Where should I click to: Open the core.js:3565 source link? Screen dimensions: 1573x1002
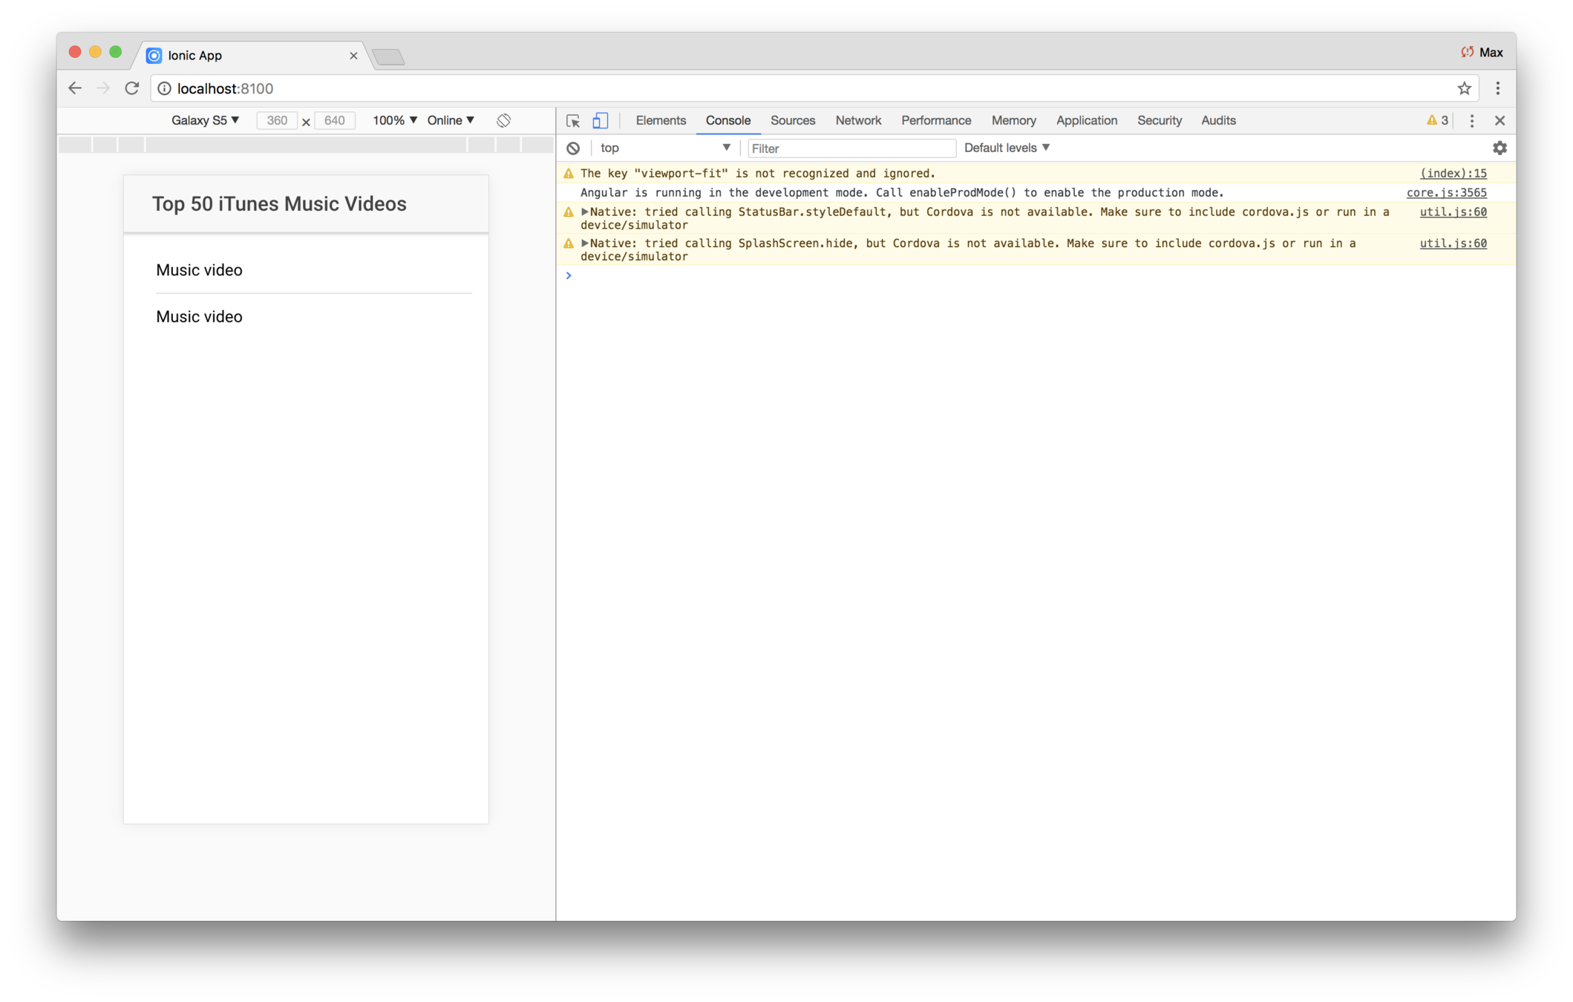click(1446, 193)
